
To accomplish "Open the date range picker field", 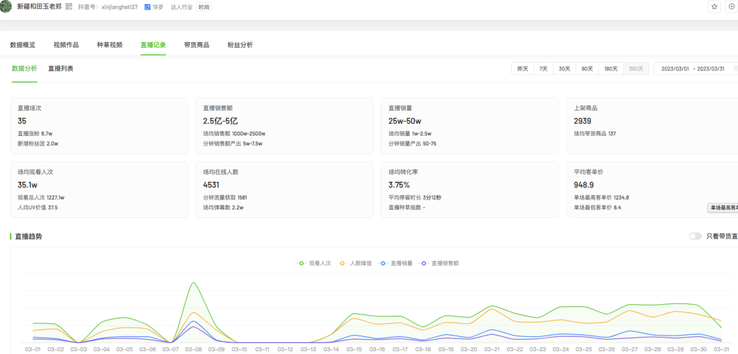I will coord(694,68).
